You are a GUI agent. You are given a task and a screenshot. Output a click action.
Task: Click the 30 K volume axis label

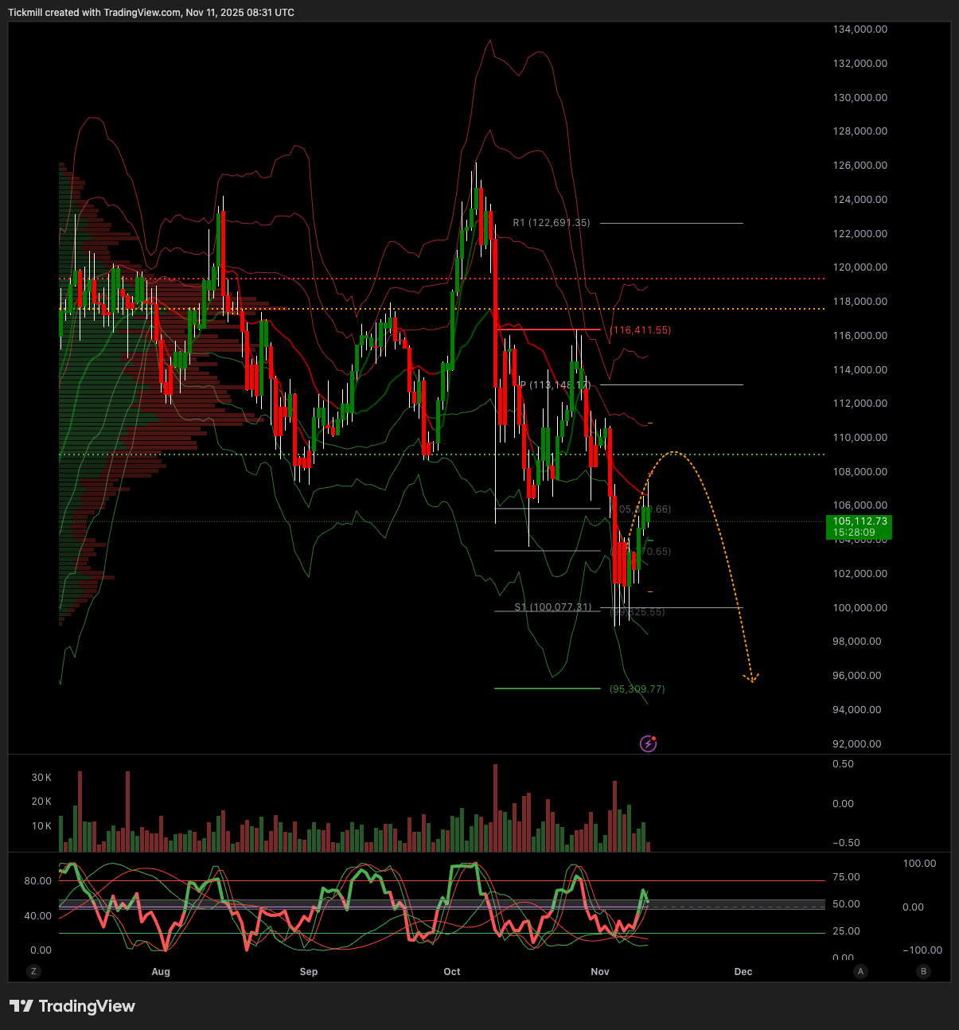tap(41, 777)
